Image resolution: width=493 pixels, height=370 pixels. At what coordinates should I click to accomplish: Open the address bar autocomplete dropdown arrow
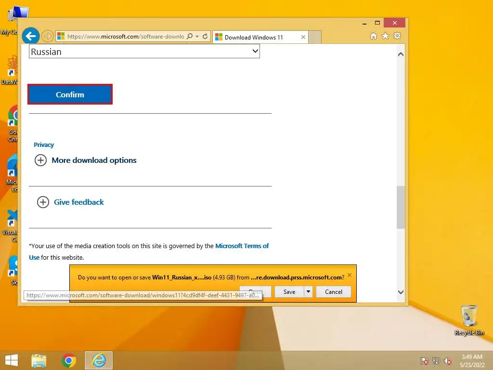click(x=197, y=37)
